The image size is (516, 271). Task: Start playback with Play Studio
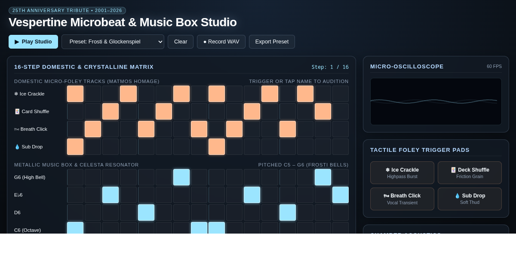point(33,42)
